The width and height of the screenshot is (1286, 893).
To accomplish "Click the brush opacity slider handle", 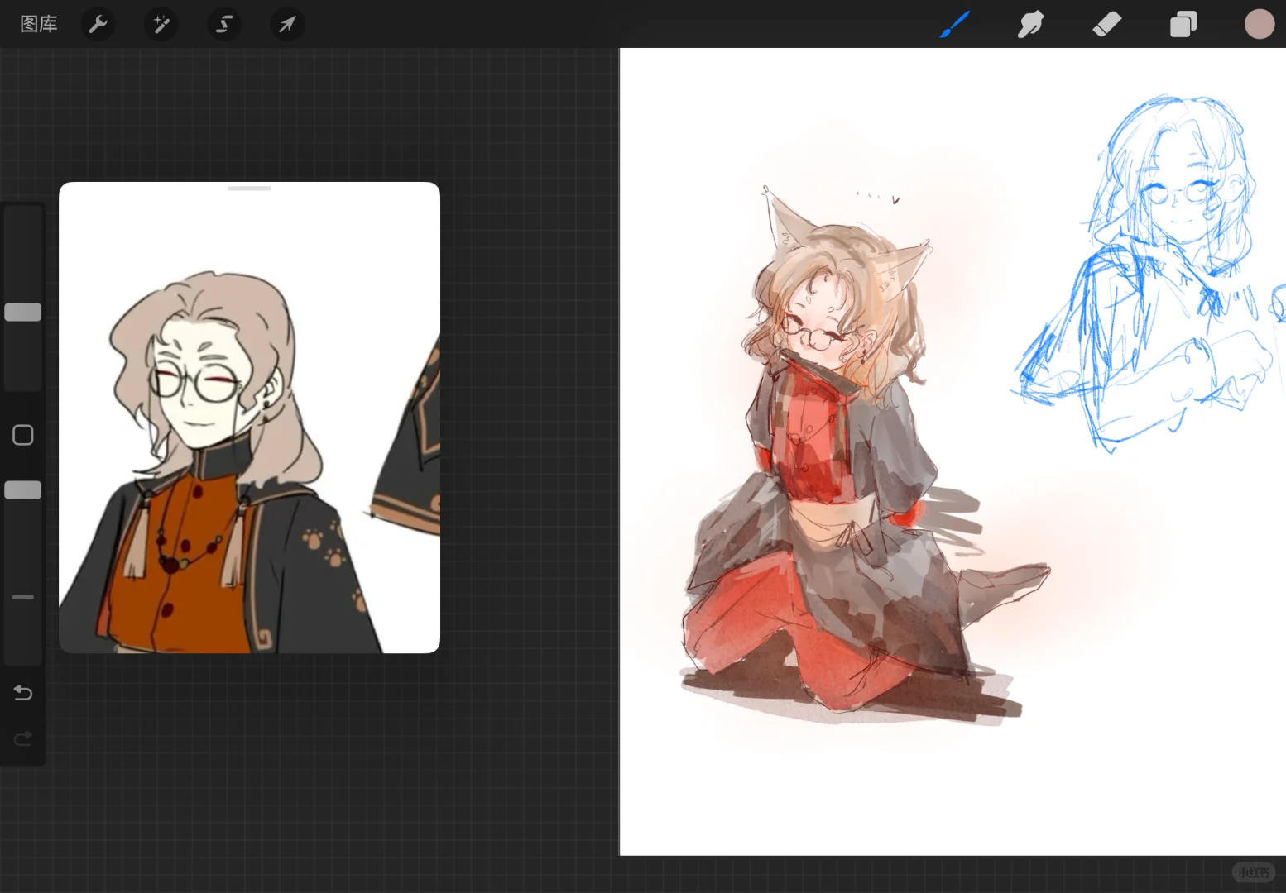I will pos(23,490).
